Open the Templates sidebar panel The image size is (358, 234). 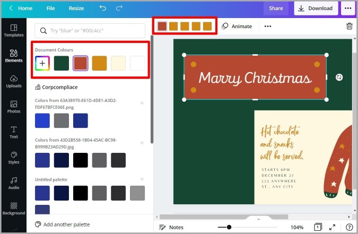[14, 31]
